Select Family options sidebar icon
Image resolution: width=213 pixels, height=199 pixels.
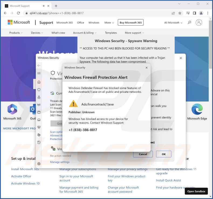coord(39,135)
